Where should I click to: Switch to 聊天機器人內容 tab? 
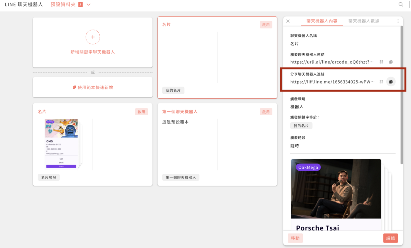(x=322, y=21)
